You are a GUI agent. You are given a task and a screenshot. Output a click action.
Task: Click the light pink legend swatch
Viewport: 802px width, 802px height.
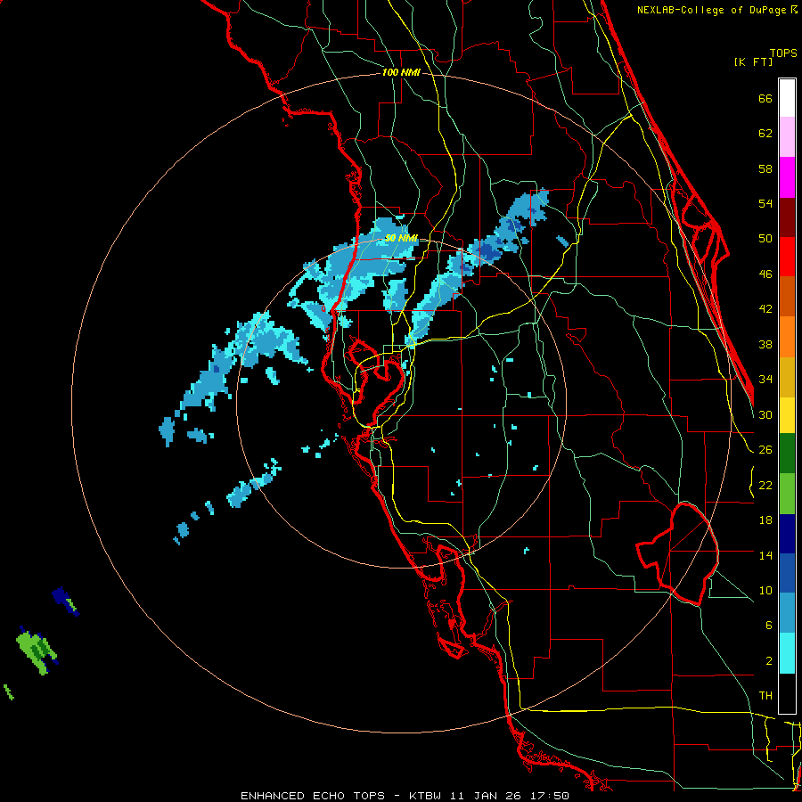coord(787,136)
